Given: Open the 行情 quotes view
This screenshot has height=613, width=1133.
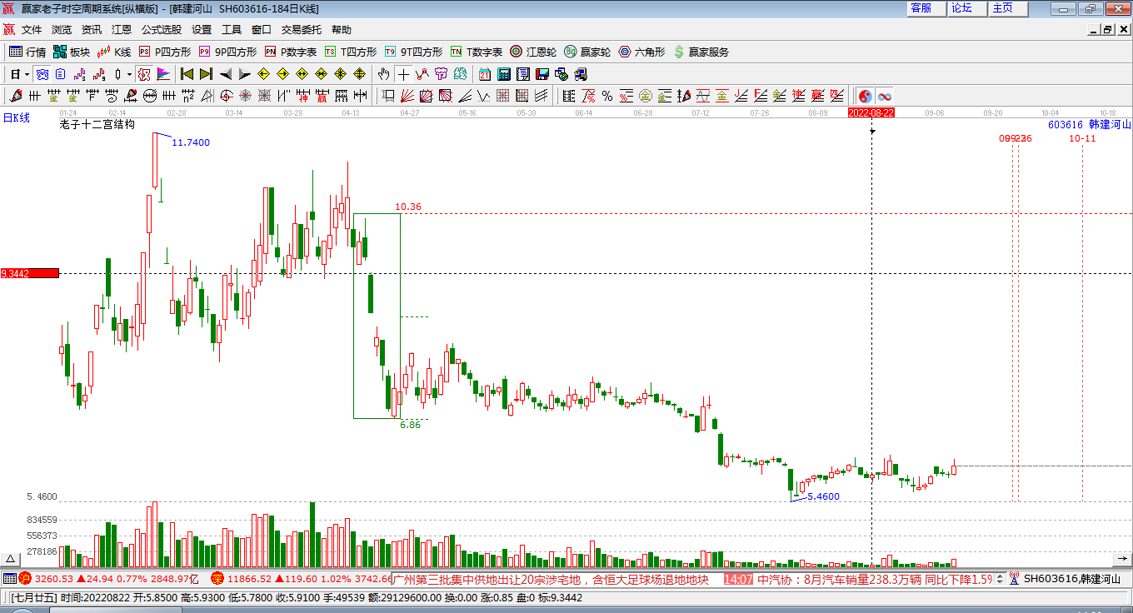Looking at the screenshot, I should 27,52.
